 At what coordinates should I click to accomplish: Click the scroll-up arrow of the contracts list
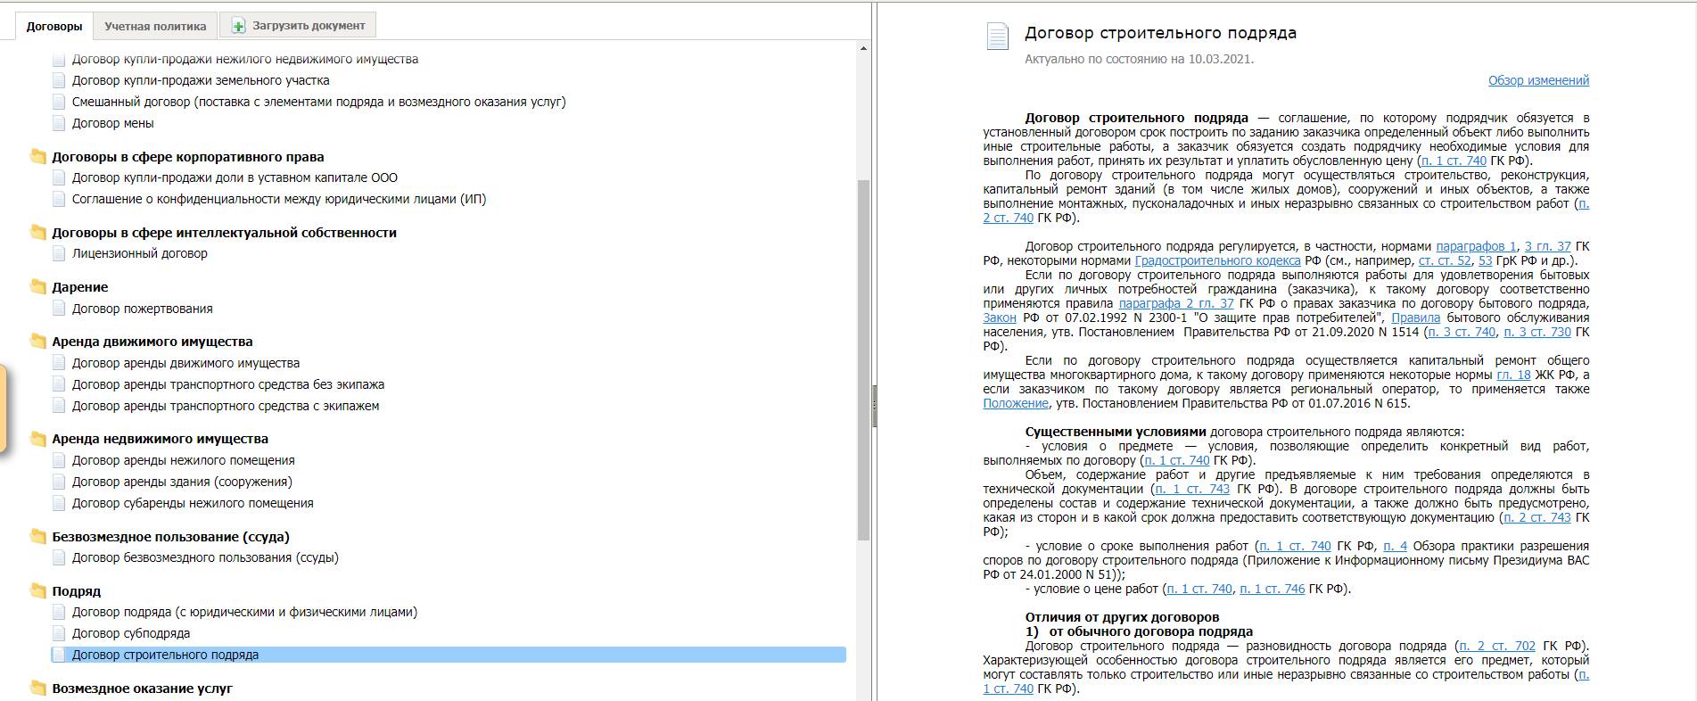point(863,48)
